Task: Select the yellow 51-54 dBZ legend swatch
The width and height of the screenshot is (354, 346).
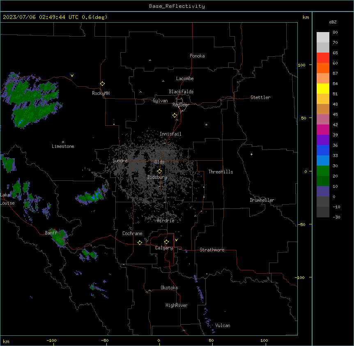Action: [x=323, y=88]
